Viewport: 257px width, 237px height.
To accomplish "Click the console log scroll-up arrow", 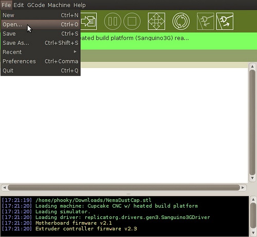I will click(253, 199).
